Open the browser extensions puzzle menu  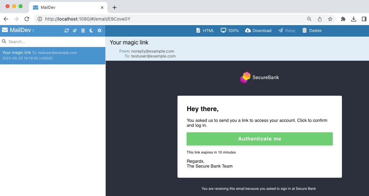click(343, 19)
